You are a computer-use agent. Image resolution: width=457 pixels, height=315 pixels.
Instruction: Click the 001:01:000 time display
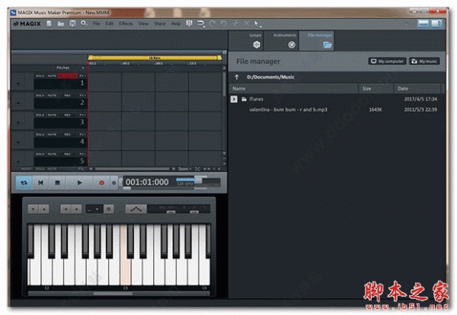tap(147, 183)
